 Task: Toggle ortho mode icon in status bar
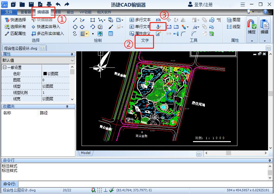coord(105,190)
